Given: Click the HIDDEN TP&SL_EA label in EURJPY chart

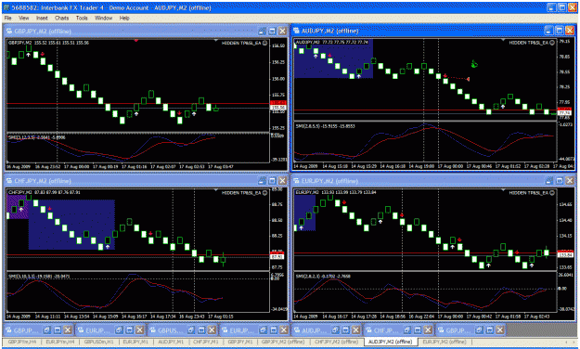Looking at the screenshot, I should pos(529,193).
